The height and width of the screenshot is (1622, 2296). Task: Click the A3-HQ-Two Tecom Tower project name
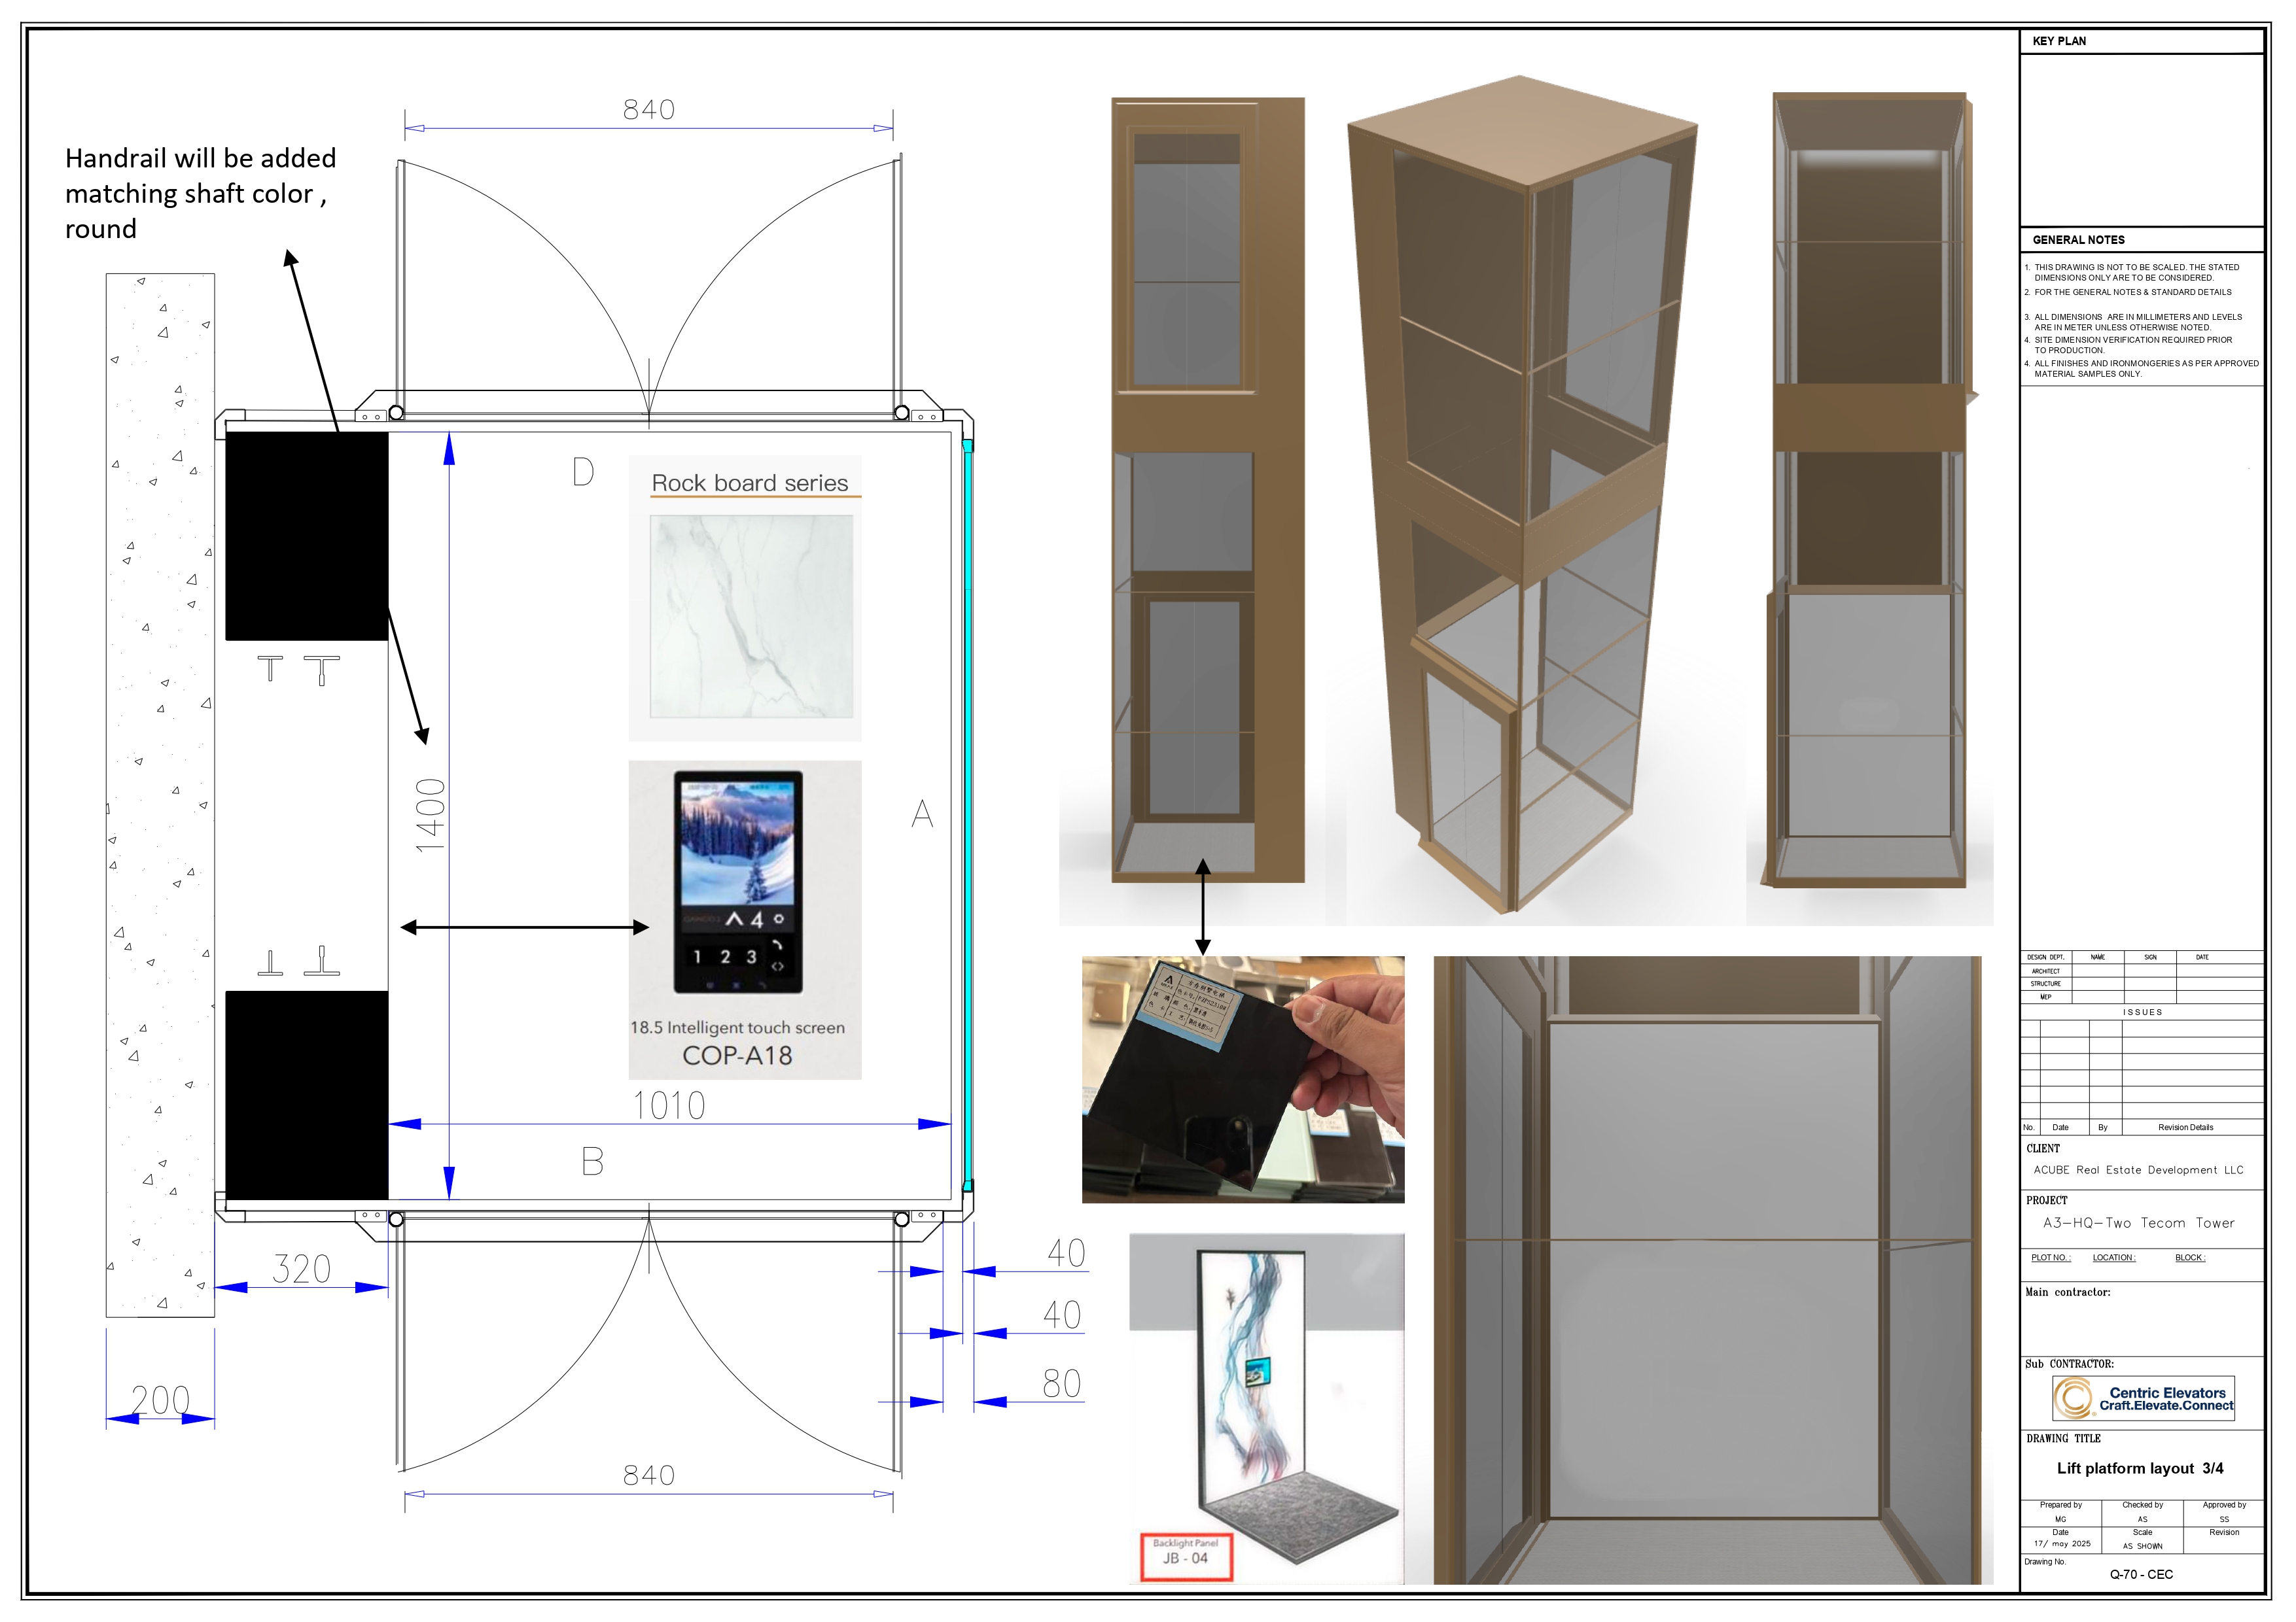click(2138, 1222)
